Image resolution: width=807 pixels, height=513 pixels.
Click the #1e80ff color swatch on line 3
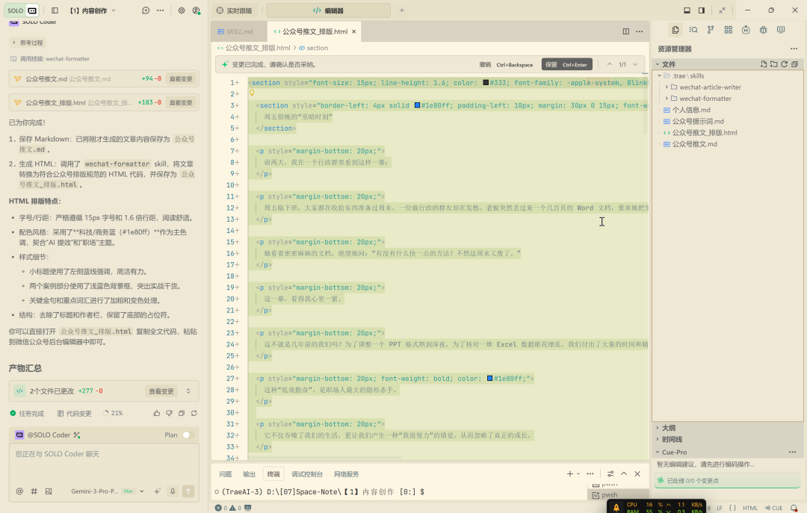[418, 105]
